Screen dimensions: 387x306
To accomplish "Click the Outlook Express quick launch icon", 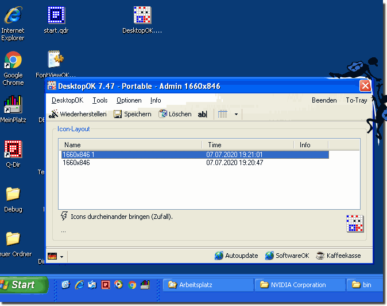I will click(x=92, y=285).
